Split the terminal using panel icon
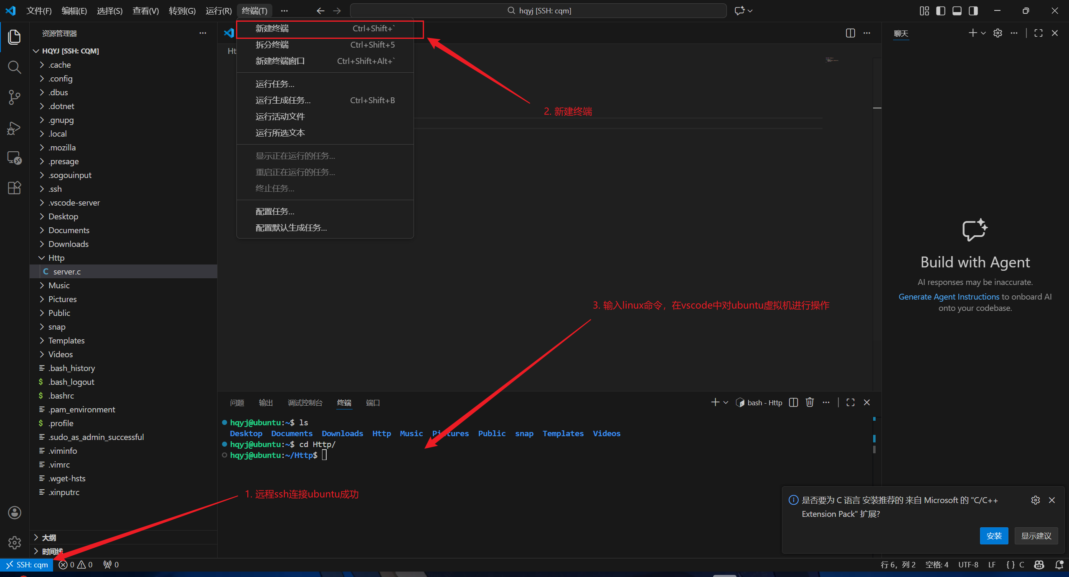 point(793,402)
